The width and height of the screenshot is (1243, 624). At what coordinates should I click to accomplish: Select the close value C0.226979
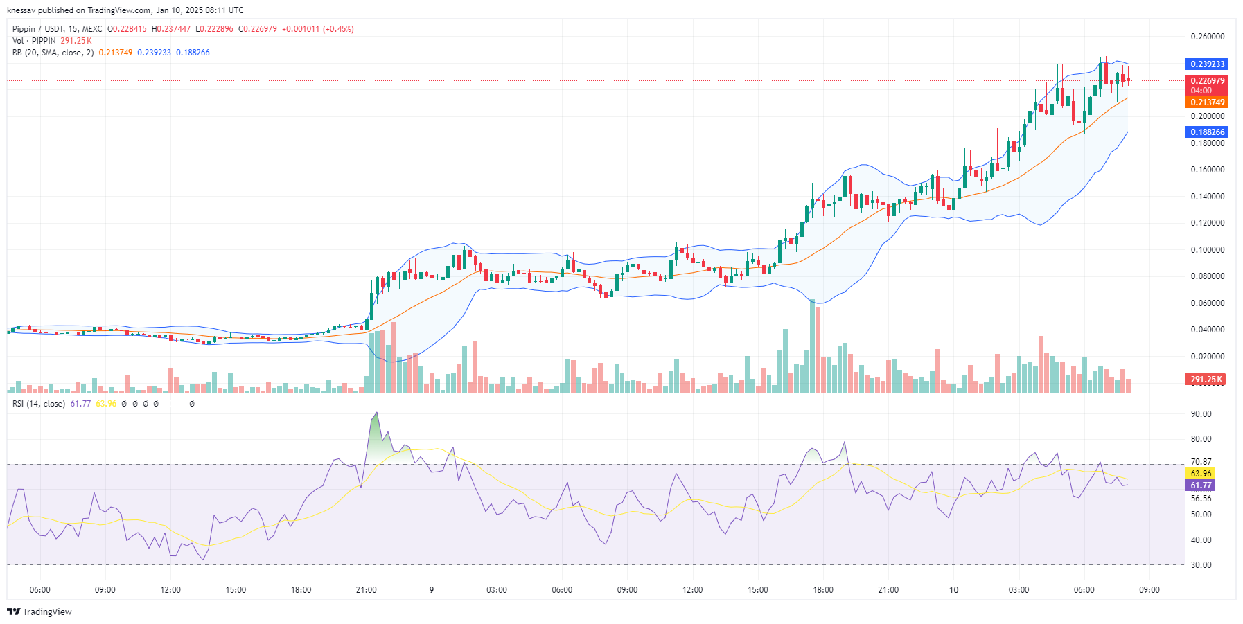(x=258, y=29)
